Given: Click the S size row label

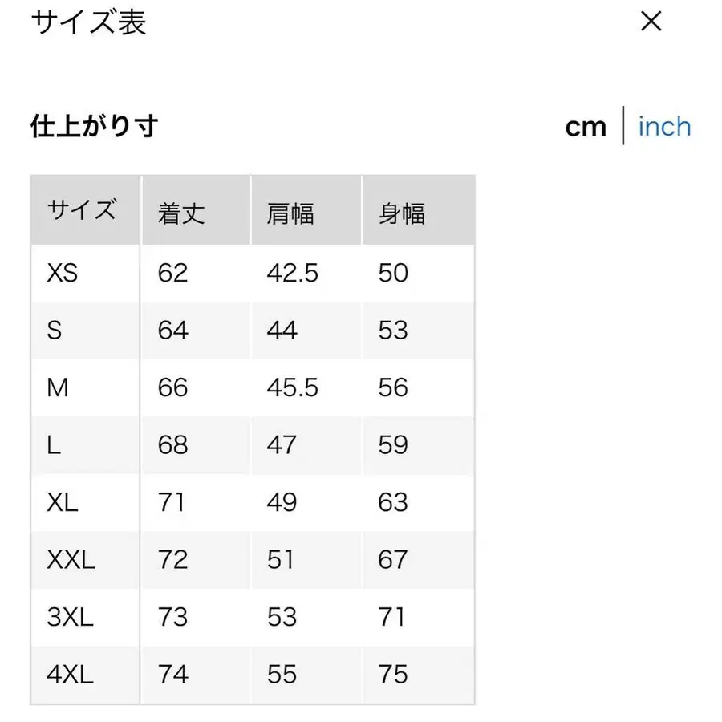Looking at the screenshot, I should 55,331.
